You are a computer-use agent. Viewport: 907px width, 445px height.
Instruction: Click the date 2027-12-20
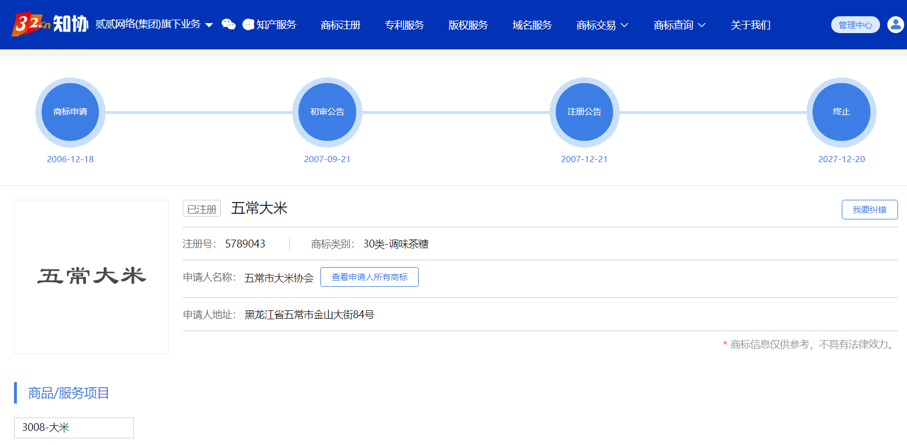click(x=841, y=159)
